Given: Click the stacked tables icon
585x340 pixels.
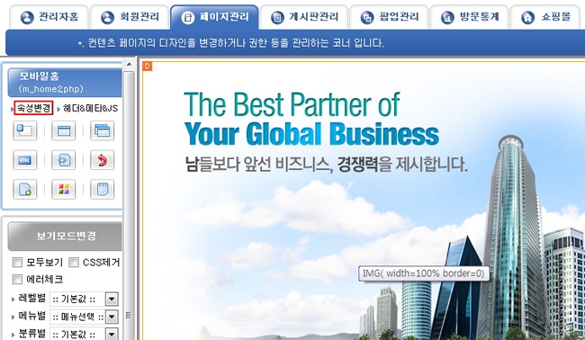Looking at the screenshot, I should (103, 130).
